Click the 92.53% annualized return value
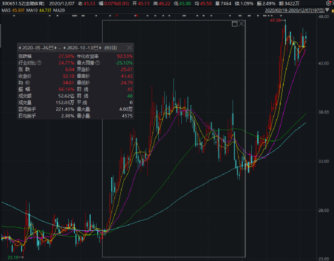 tap(124, 56)
